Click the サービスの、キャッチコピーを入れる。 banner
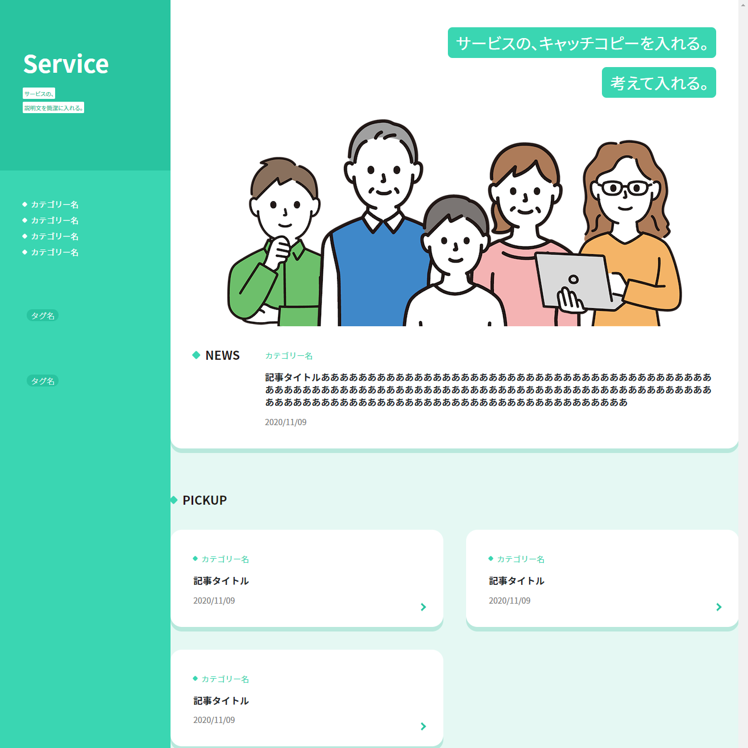The width and height of the screenshot is (748, 748). pos(581,43)
